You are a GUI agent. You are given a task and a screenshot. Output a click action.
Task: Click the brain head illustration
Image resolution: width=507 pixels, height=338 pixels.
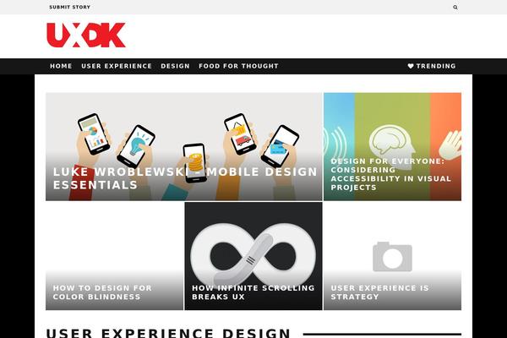click(392, 147)
